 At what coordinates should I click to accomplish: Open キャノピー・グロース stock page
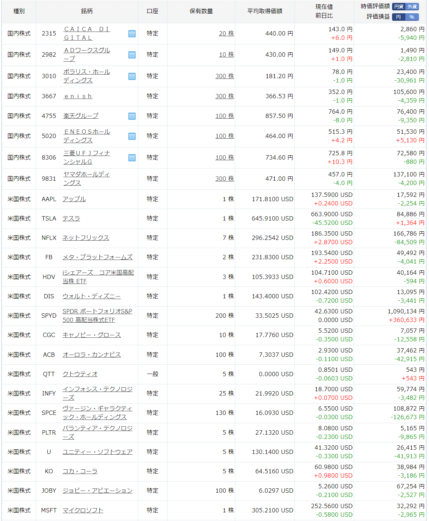click(x=92, y=335)
